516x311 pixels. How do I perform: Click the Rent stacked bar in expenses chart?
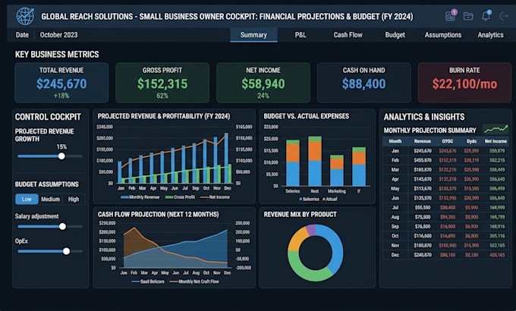point(315,161)
